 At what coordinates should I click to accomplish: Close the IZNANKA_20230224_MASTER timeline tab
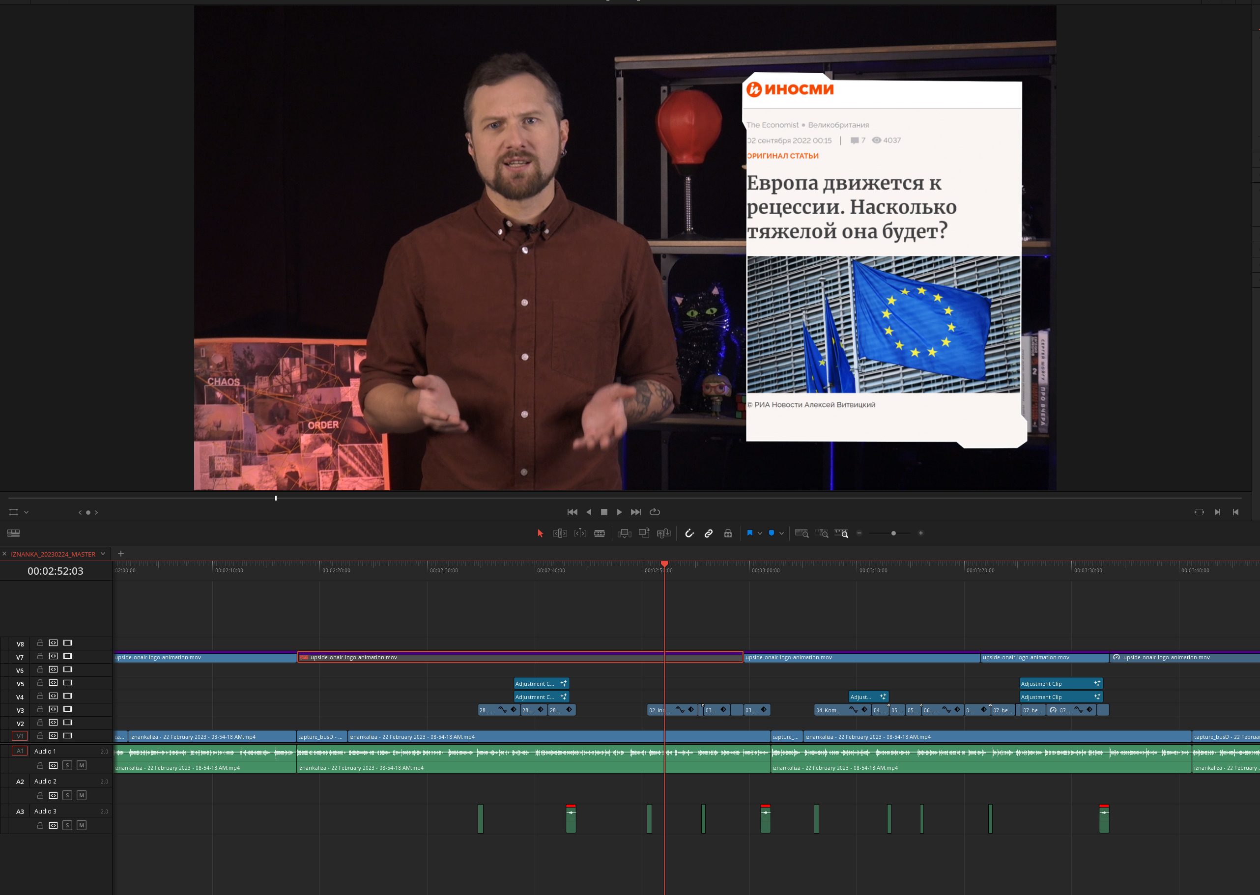click(4, 554)
